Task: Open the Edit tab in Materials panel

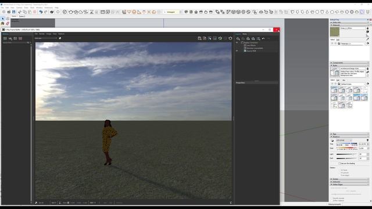Action: (x=338, y=40)
